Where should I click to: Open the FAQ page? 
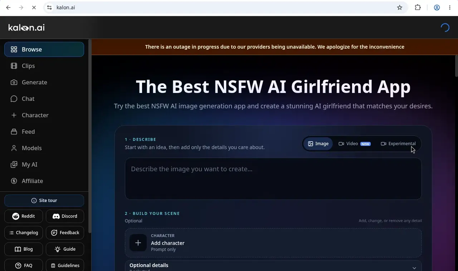[x=24, y=265]
